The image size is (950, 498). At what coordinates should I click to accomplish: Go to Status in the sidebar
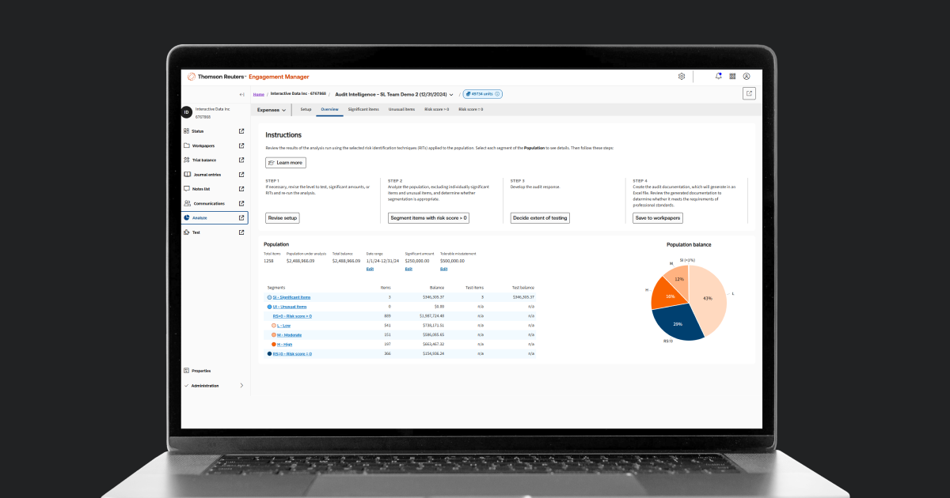[x=197, y=131]
